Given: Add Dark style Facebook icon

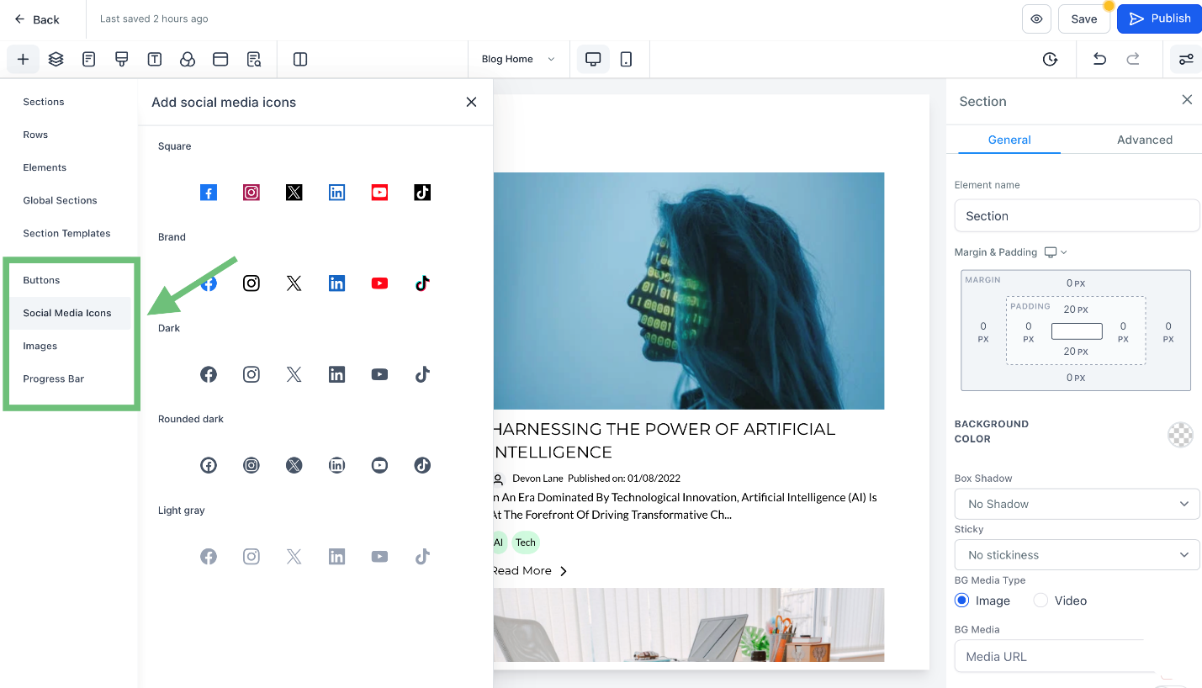Looking at the screenshot, I should [x=209, y=374].
